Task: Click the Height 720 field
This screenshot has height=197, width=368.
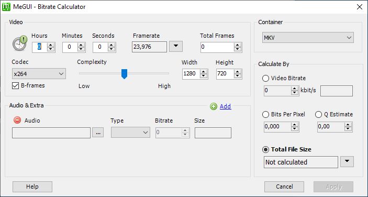Action: click(225, 74)
